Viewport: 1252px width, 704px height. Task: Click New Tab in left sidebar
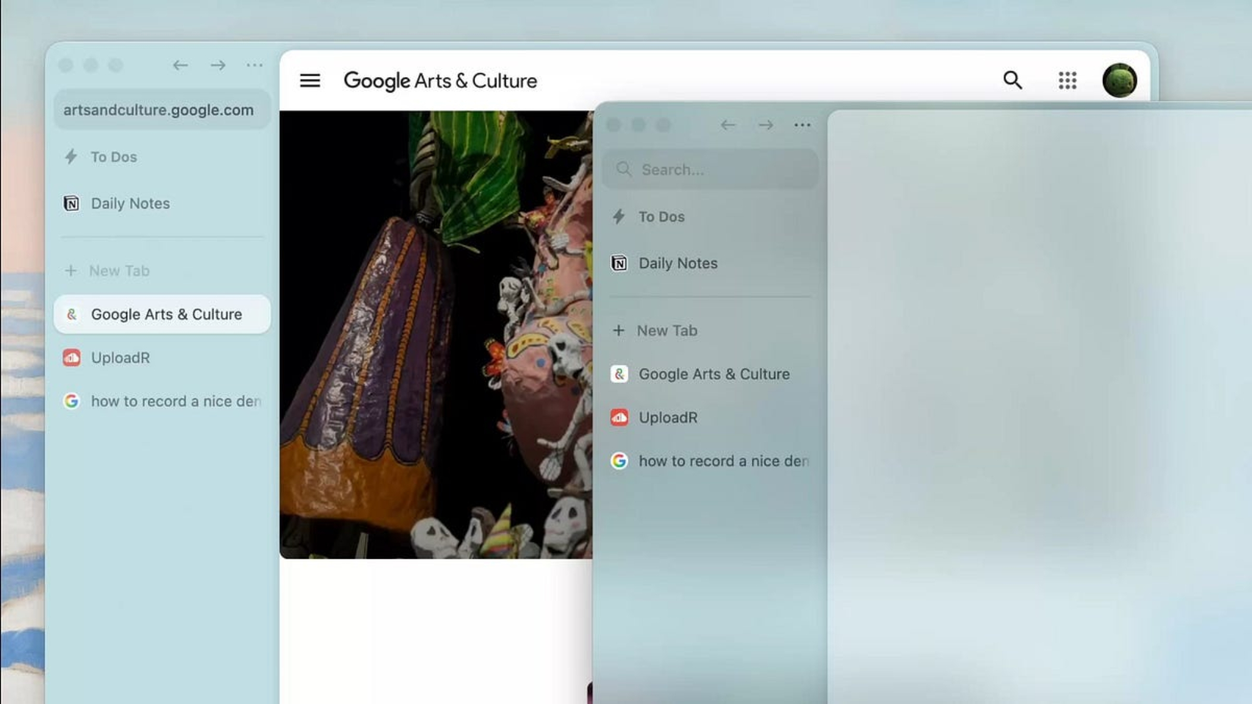click(119, 271)
